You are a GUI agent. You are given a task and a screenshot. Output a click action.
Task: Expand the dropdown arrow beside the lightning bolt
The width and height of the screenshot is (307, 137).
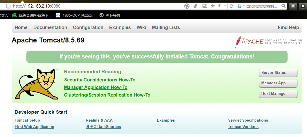pos(225,6)
